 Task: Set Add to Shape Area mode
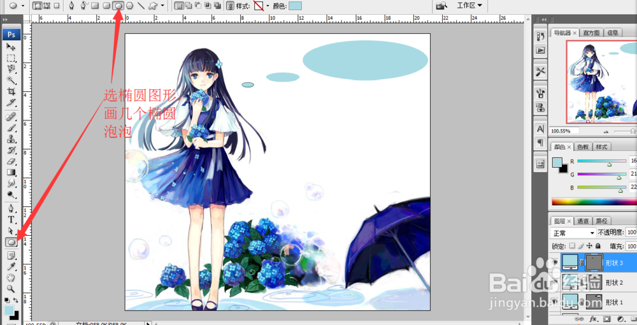pos(189,6)
